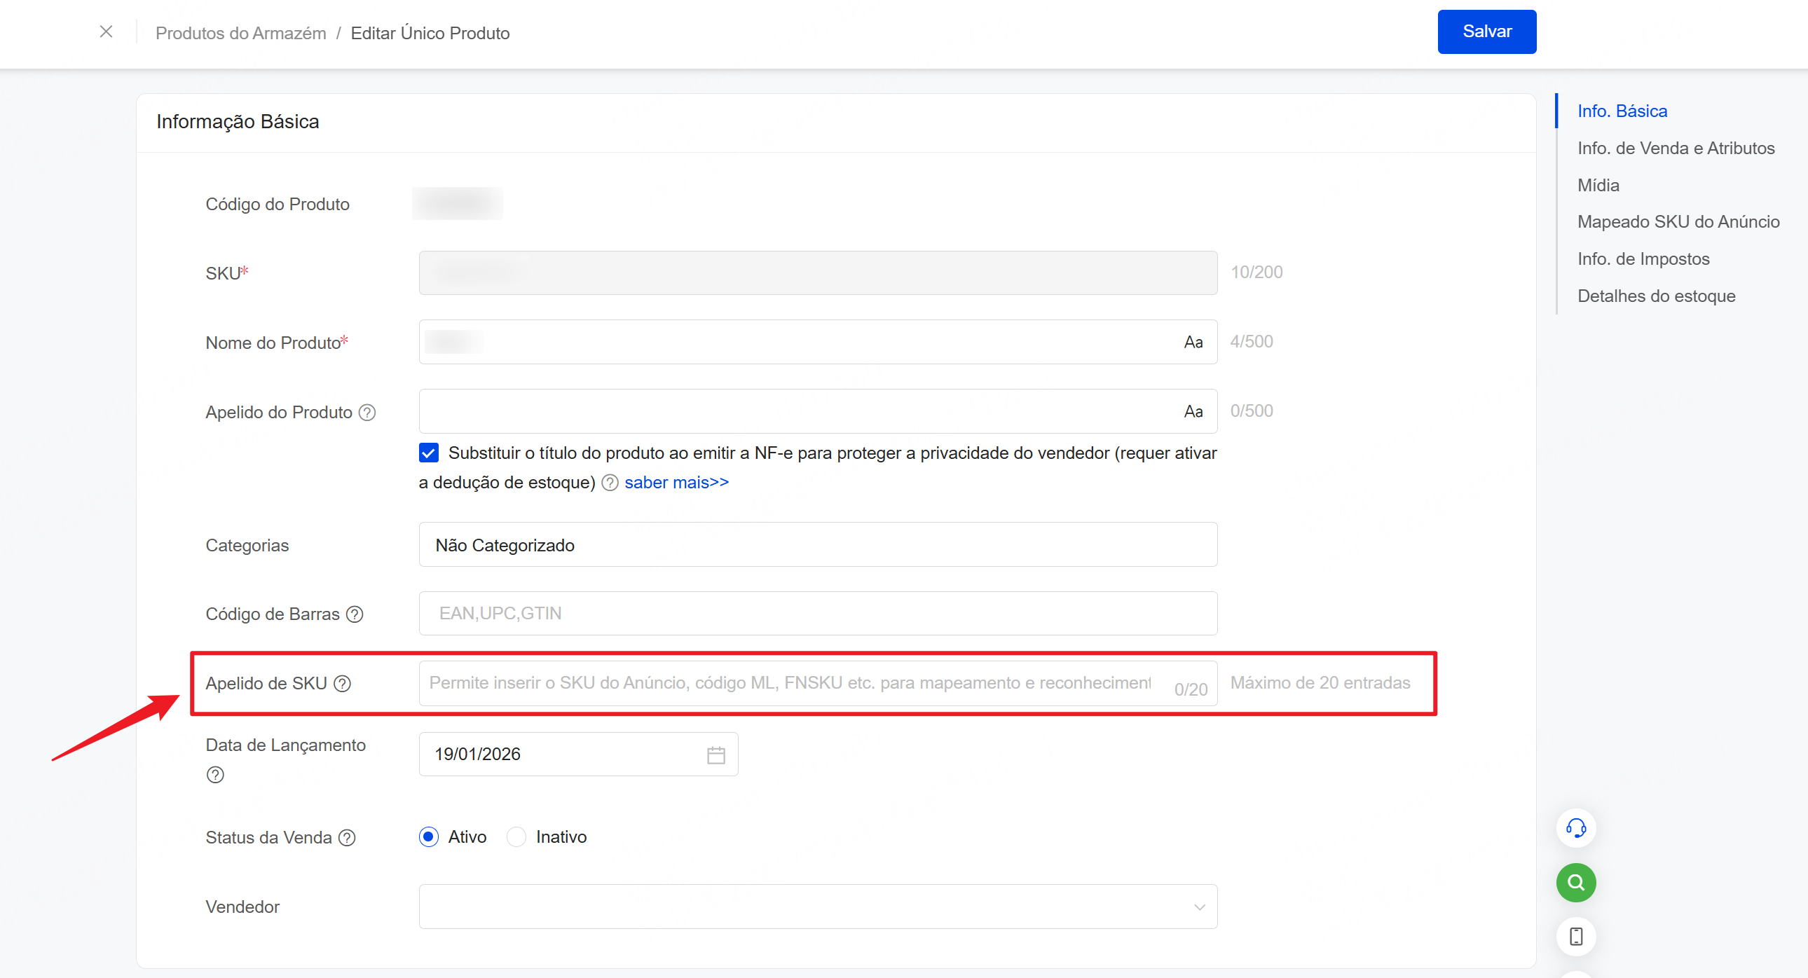Click the mobile phone floating icon
The width and height of the screenshot is (1808, 978).
point(1575,937)
